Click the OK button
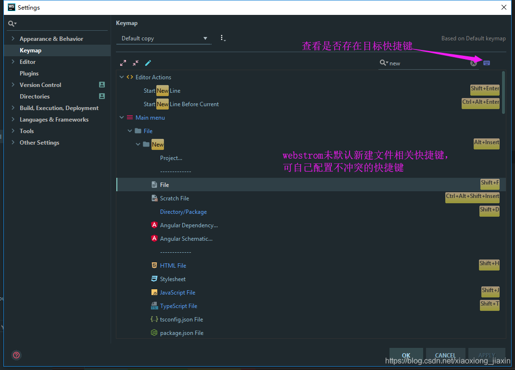The image size is (515, 370). click(x=406, y=355)
